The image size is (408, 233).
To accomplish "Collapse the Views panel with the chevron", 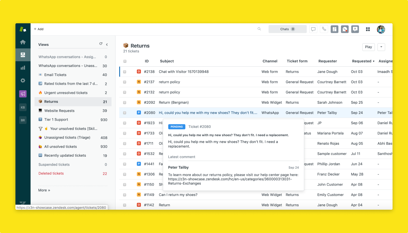I will coord(107,45).
